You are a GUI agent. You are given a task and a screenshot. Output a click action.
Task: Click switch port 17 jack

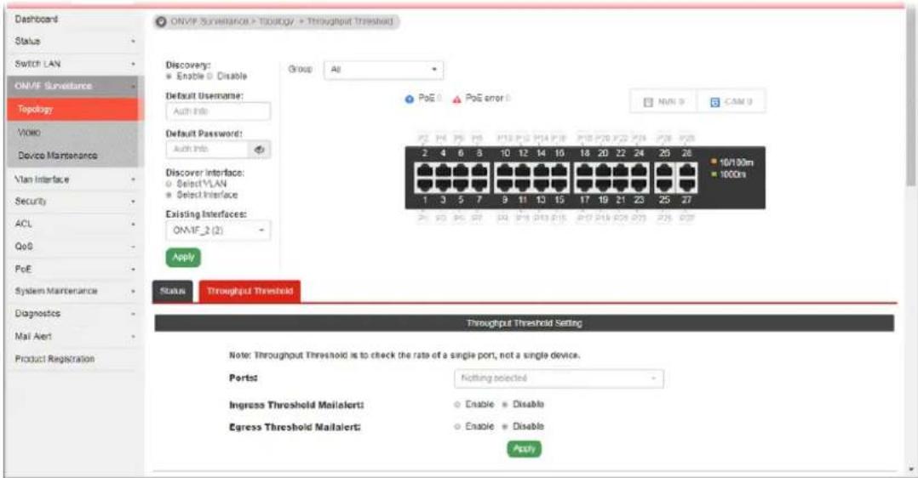tap(585, 185)
